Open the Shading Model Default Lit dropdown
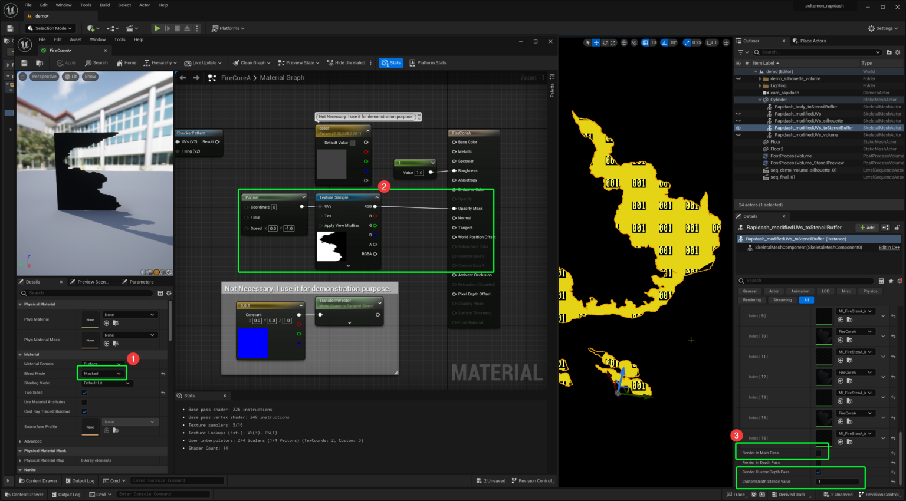The image size is (906, 501). pyautogui.click(x=106, y=383)
